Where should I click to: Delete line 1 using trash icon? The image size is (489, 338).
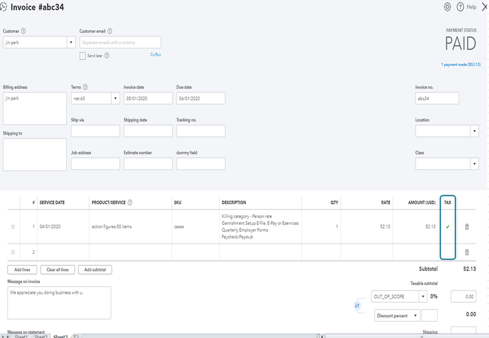[x=466, y=227]
